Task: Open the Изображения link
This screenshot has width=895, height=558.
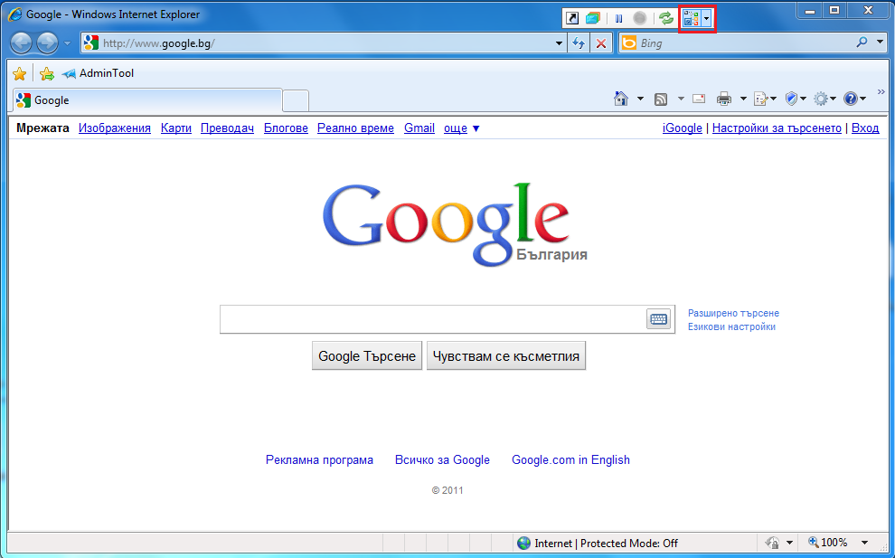Action: point(115,128)
